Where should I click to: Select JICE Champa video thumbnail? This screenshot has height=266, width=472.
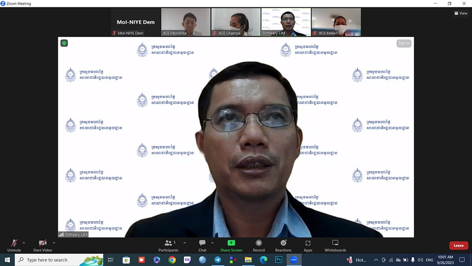236,22
